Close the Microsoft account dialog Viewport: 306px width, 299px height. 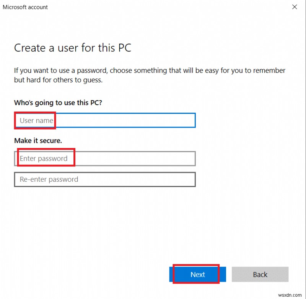295,7
